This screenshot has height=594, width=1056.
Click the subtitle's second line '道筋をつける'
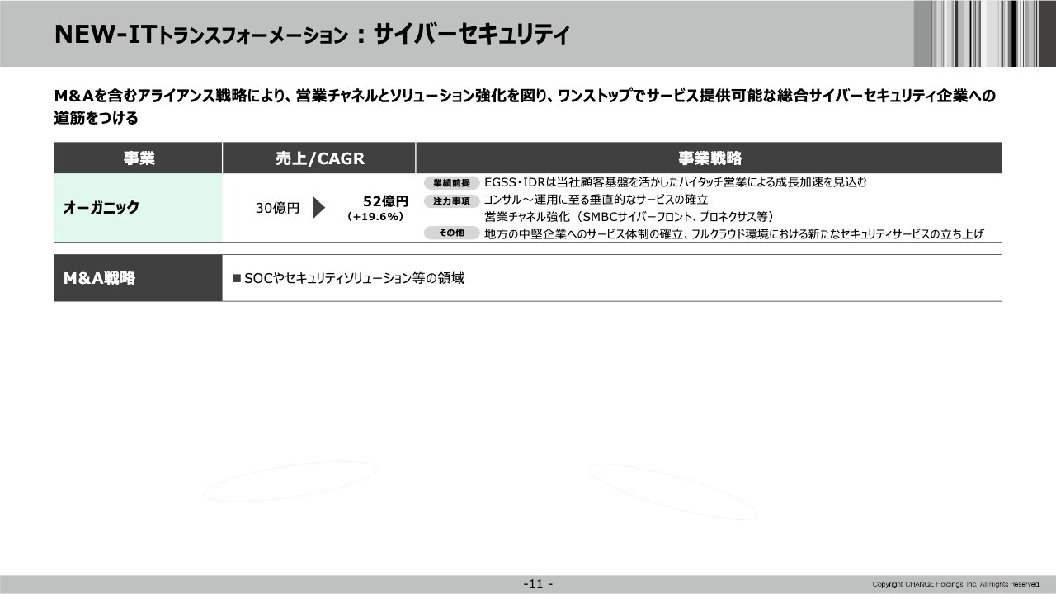[96, 118]
